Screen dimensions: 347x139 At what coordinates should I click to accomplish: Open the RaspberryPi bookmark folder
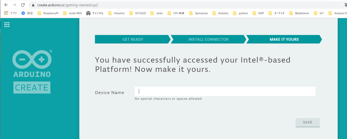coord(48,13)
